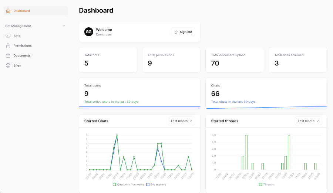Click the Dashboard home icon
The image size is (333, 193).
click(8, 11)
